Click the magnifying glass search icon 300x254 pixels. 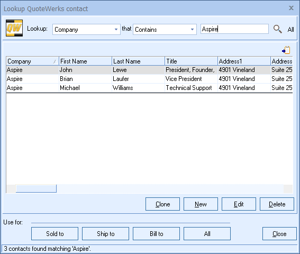pyautogui.click(x=277, y=29)
